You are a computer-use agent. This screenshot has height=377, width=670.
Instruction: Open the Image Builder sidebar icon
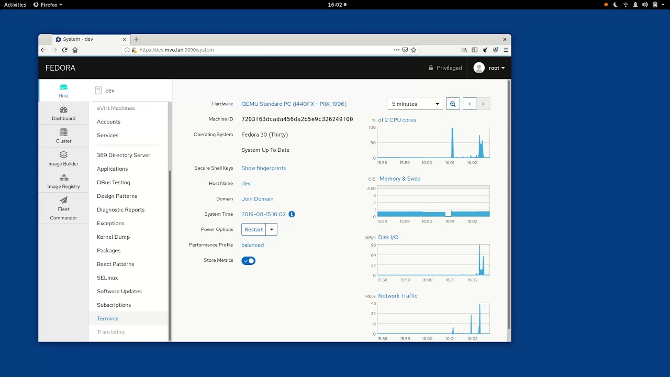(x=63, y=155)
